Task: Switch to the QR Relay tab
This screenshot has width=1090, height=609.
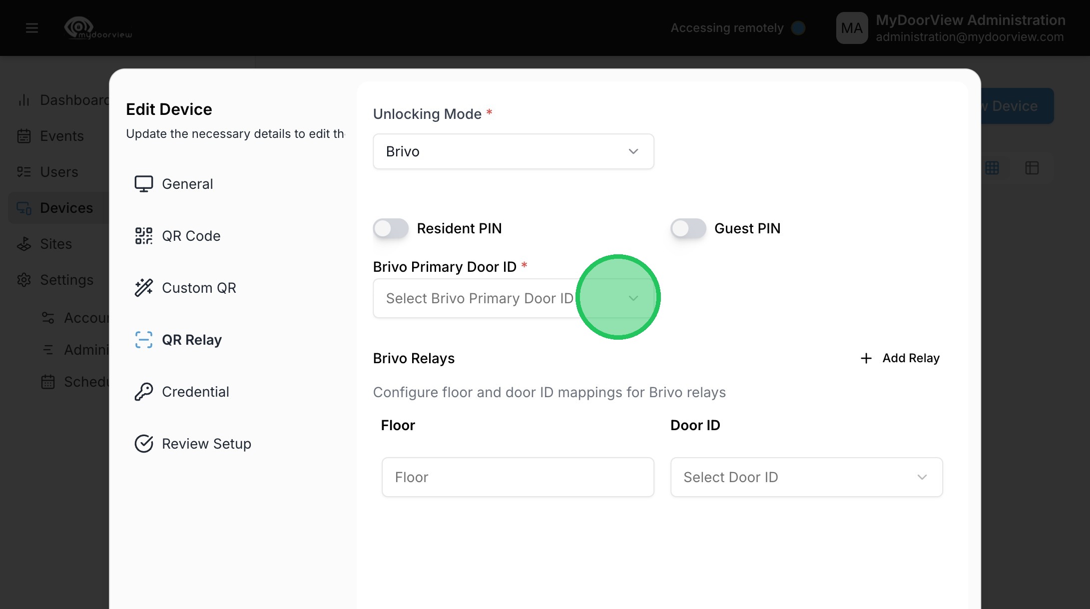Action: coord(191,340)
